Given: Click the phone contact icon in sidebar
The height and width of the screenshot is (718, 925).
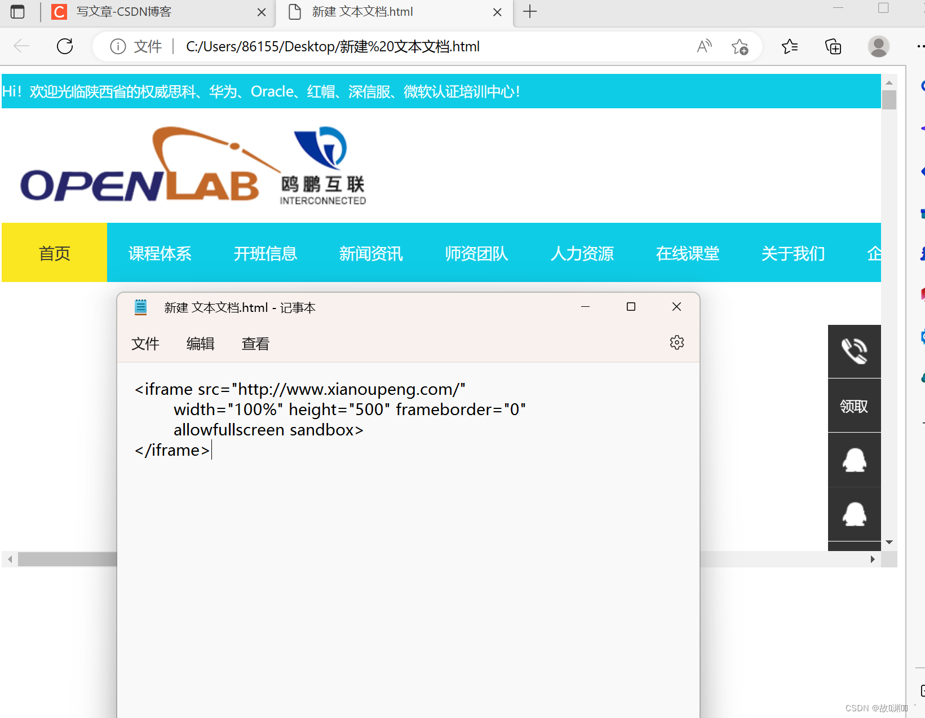Looking at the screenshot, I should point(855,351).
